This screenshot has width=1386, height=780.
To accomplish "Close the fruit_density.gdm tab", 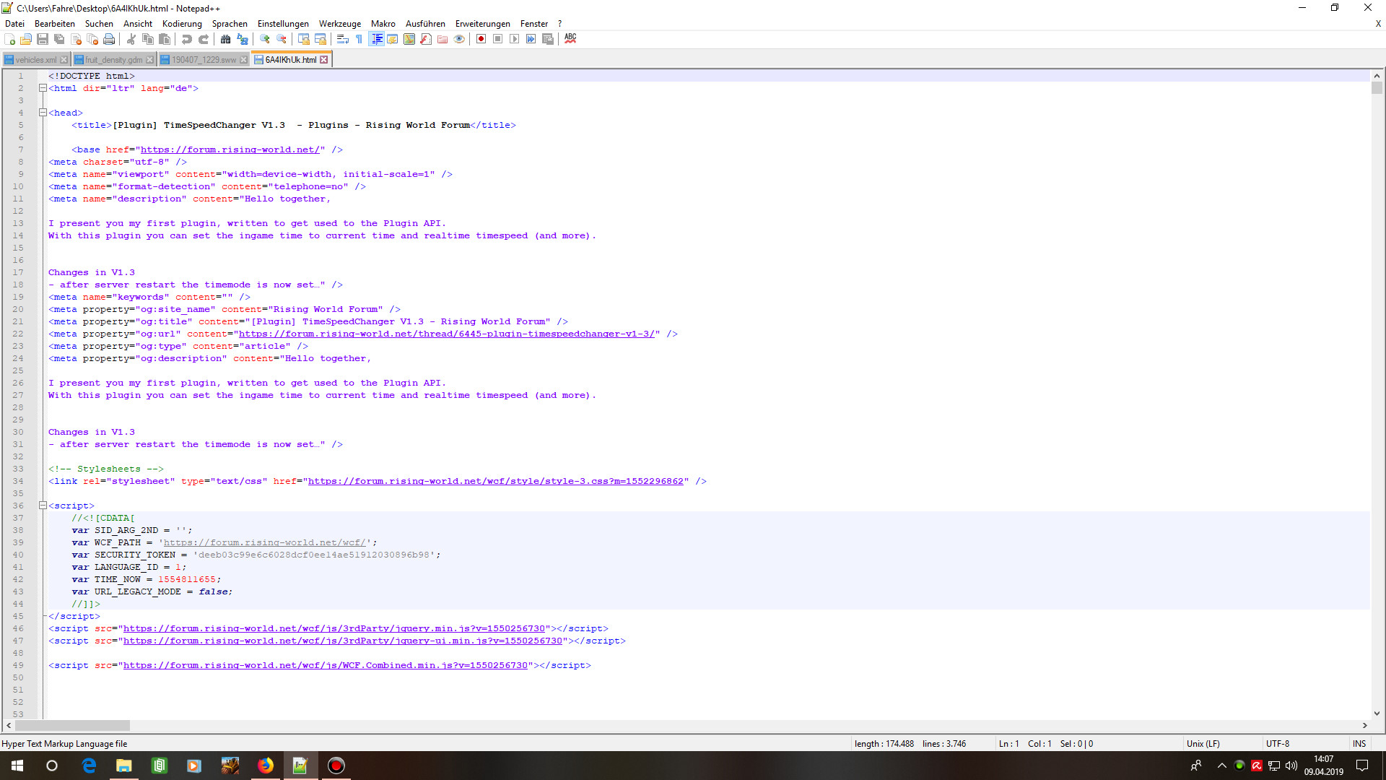I will click(x=150, y=60).
